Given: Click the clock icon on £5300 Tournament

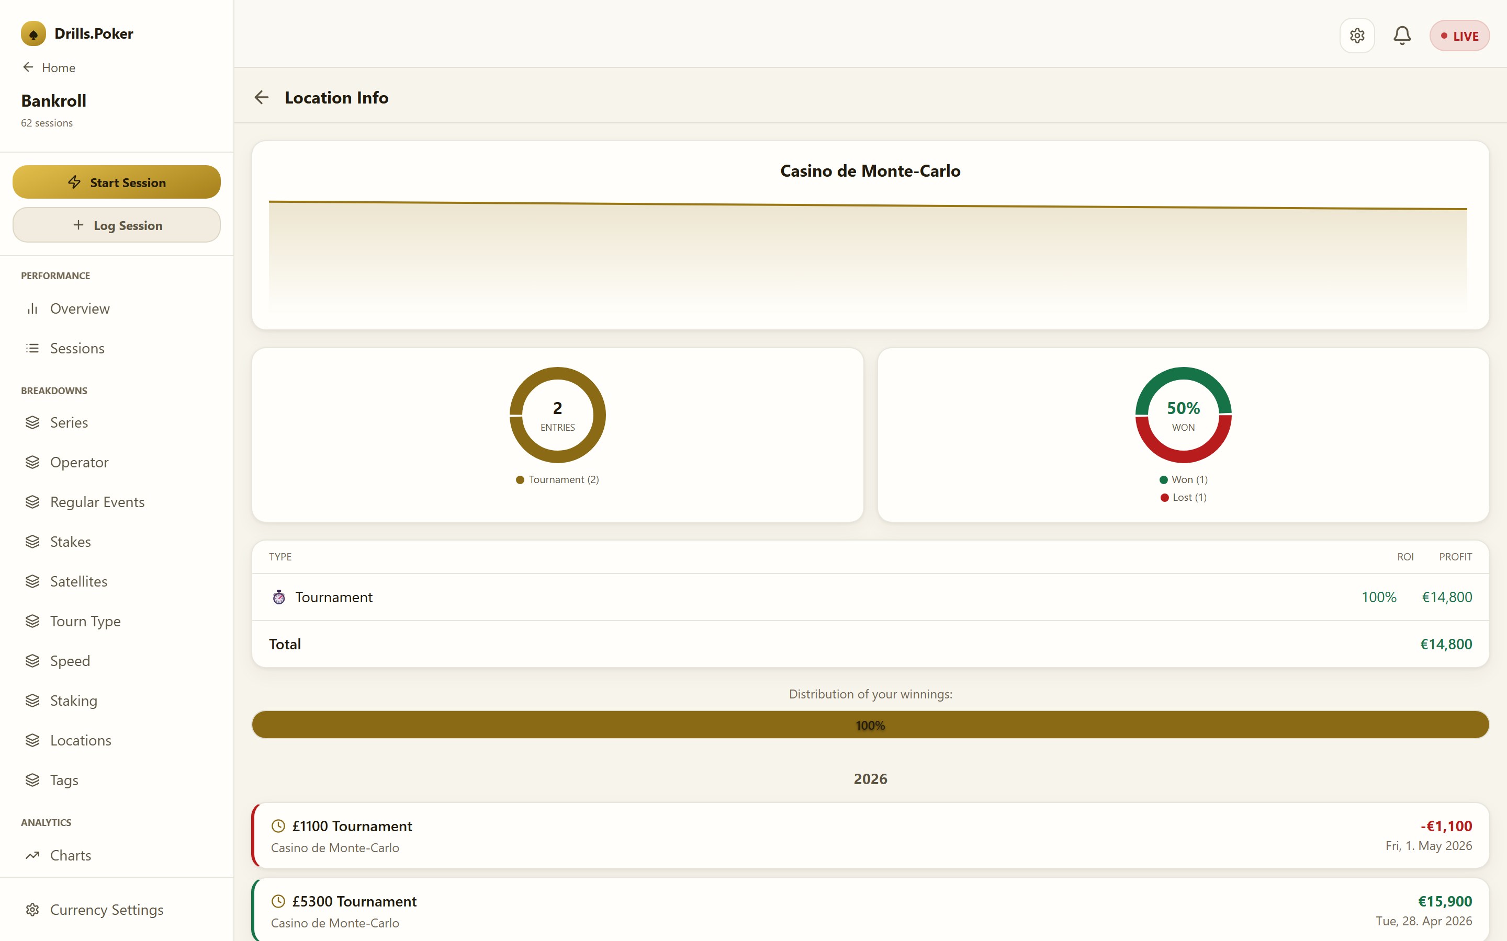Looking at the screenshot, I should click(278, 902).
